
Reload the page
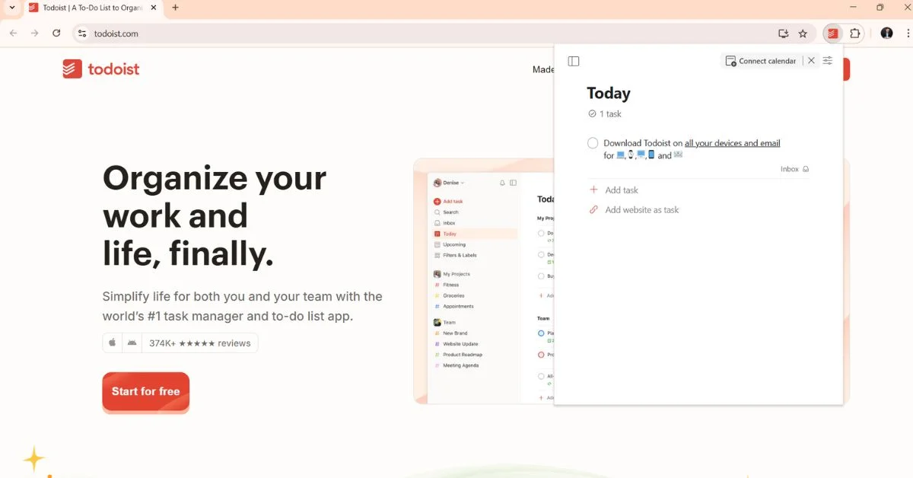(x=56, y=33)
